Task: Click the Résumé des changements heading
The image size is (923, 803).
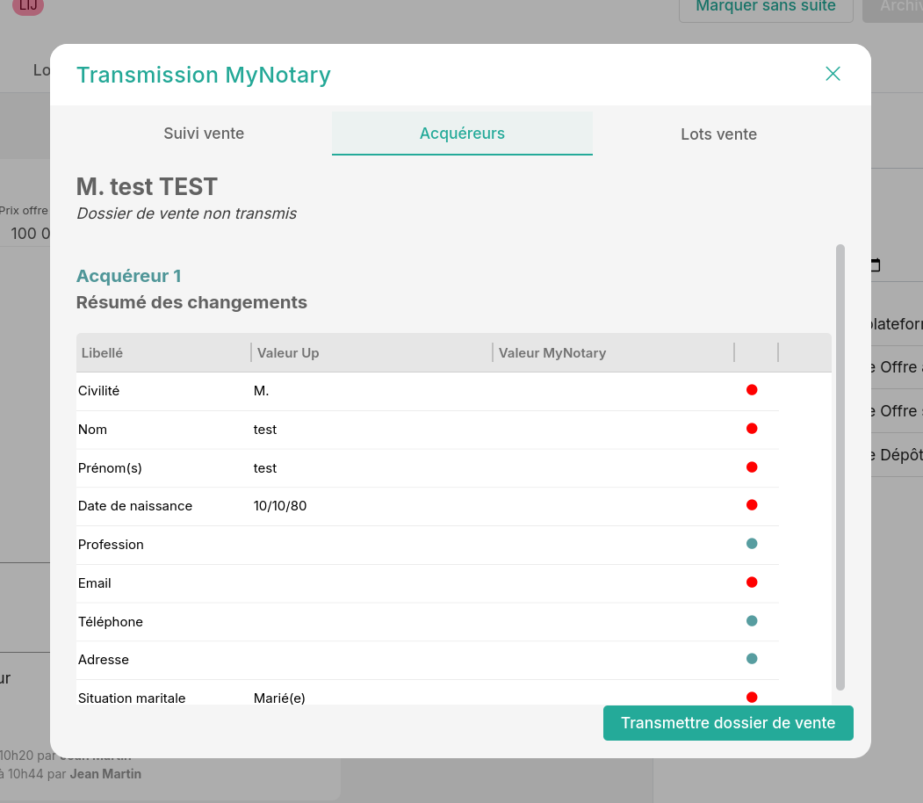Action: tap(191, 302)
